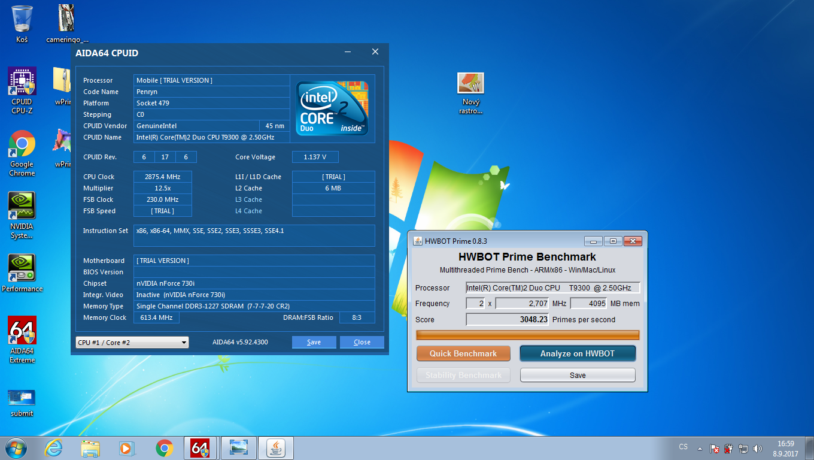Open the clock showing 16:59
Image resolution: width=814 pixels, height=460 pixels.
(x=785, y=448)
